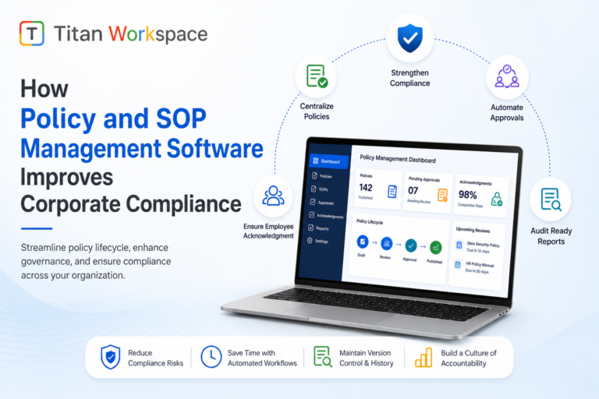Click the "Policy Management Dashboard" title

click(398, 158)
